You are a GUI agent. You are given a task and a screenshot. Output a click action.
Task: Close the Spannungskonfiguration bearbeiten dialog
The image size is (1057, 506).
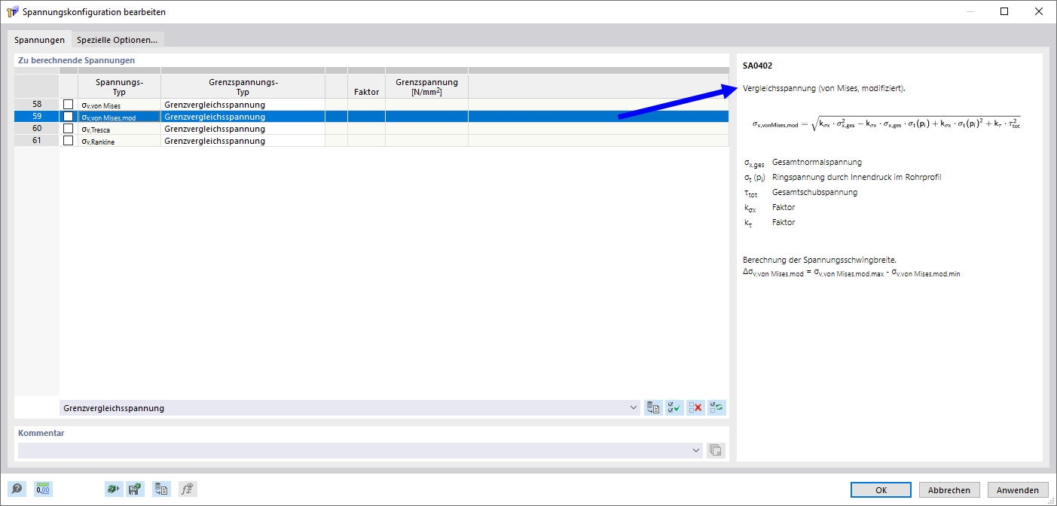pyautogui.click(x=1039, y=11)
